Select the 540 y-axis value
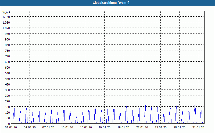The image size is (215, 134). pyautogui.click(x=8, y=73)
